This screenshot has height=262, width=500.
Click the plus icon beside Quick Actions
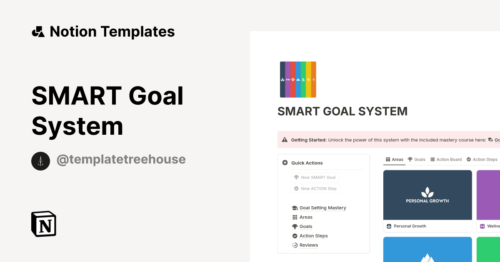click(285, 163)
